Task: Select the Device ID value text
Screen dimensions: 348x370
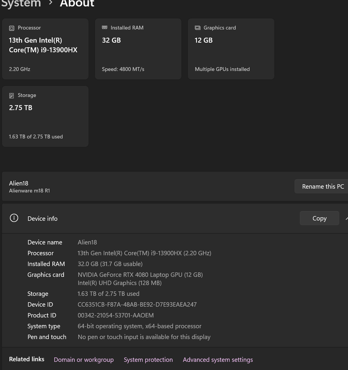Action: pos(137,304)
